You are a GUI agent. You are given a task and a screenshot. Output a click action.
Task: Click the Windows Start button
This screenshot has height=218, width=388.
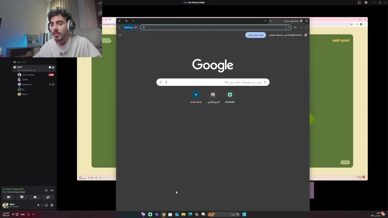pyautogui.click(x=244, y=214)
